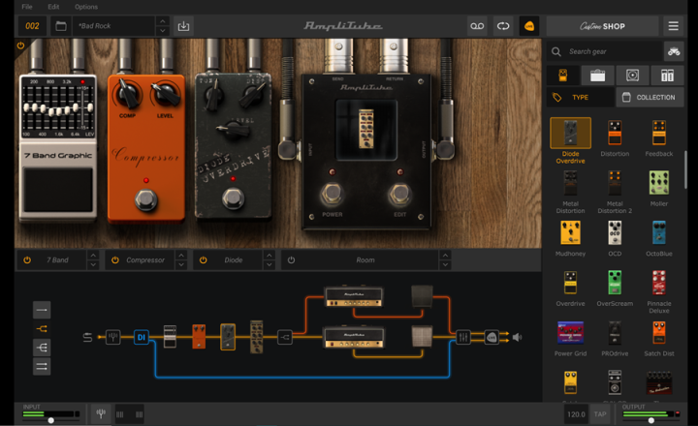Switch to the COLLECTION filter tab
The height and width of the screenshot is (426, 698).
click(650, 98)
